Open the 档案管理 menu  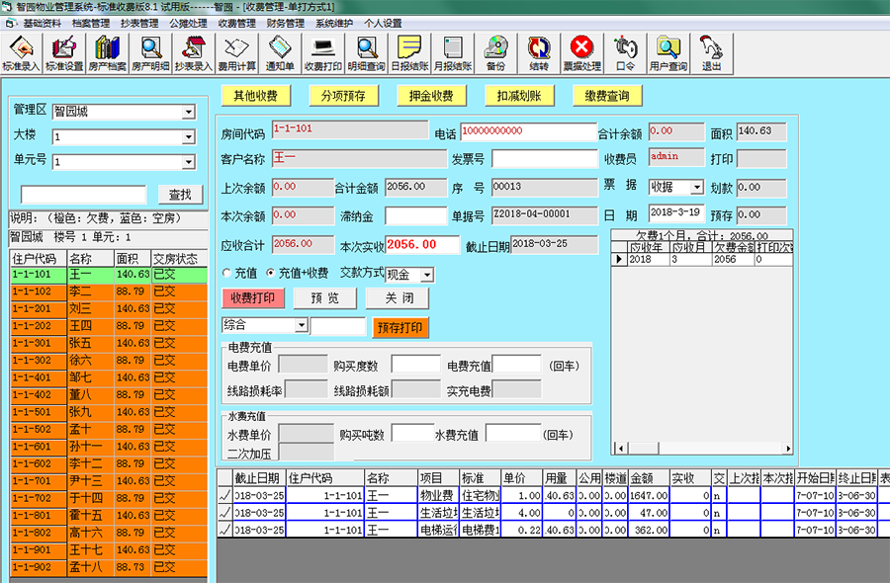(x=91, y=24)
